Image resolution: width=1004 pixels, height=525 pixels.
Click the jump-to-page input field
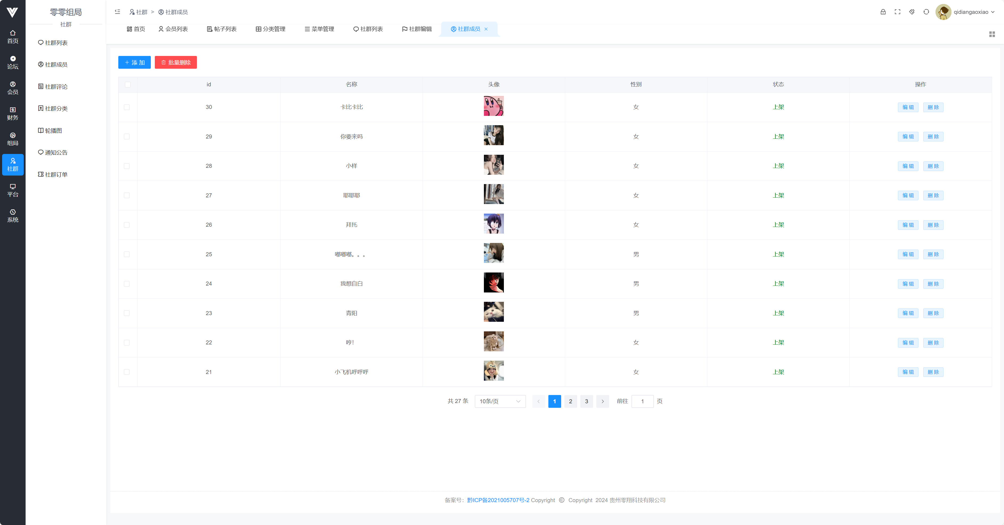(x=642, y=401)
